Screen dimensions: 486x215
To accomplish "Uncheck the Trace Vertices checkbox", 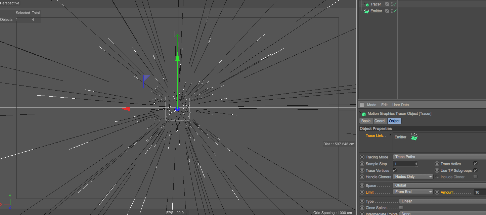I will click(x=395, y=170).
